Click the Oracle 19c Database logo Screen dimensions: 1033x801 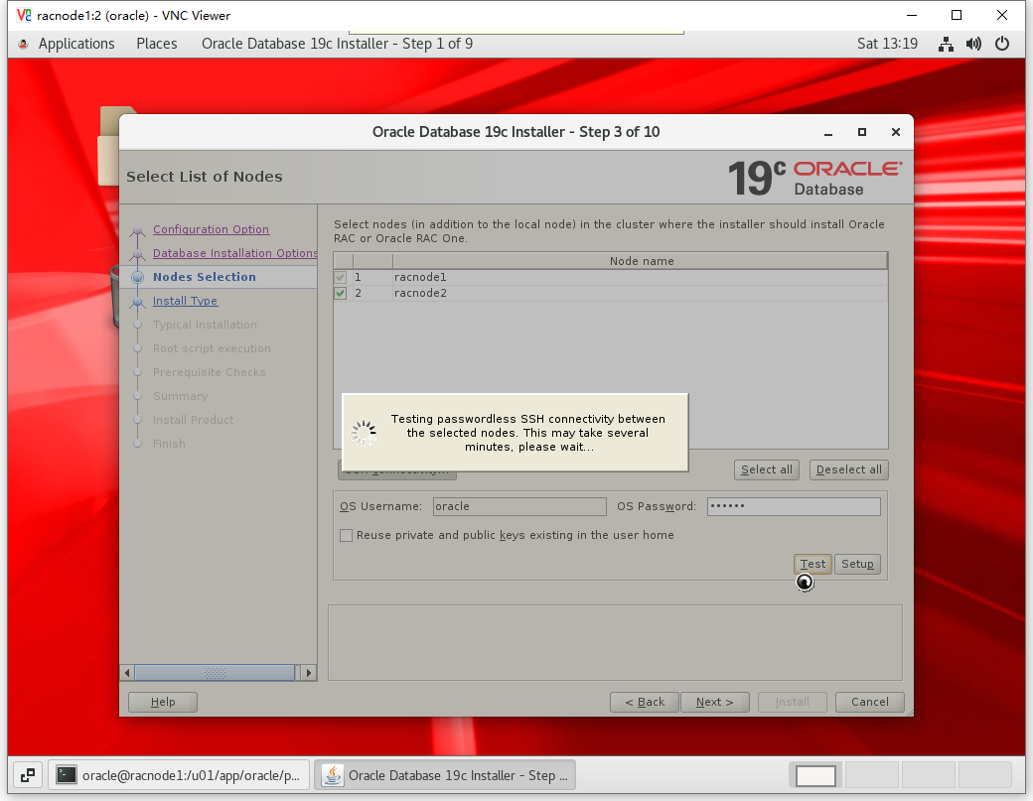(814, 177)
